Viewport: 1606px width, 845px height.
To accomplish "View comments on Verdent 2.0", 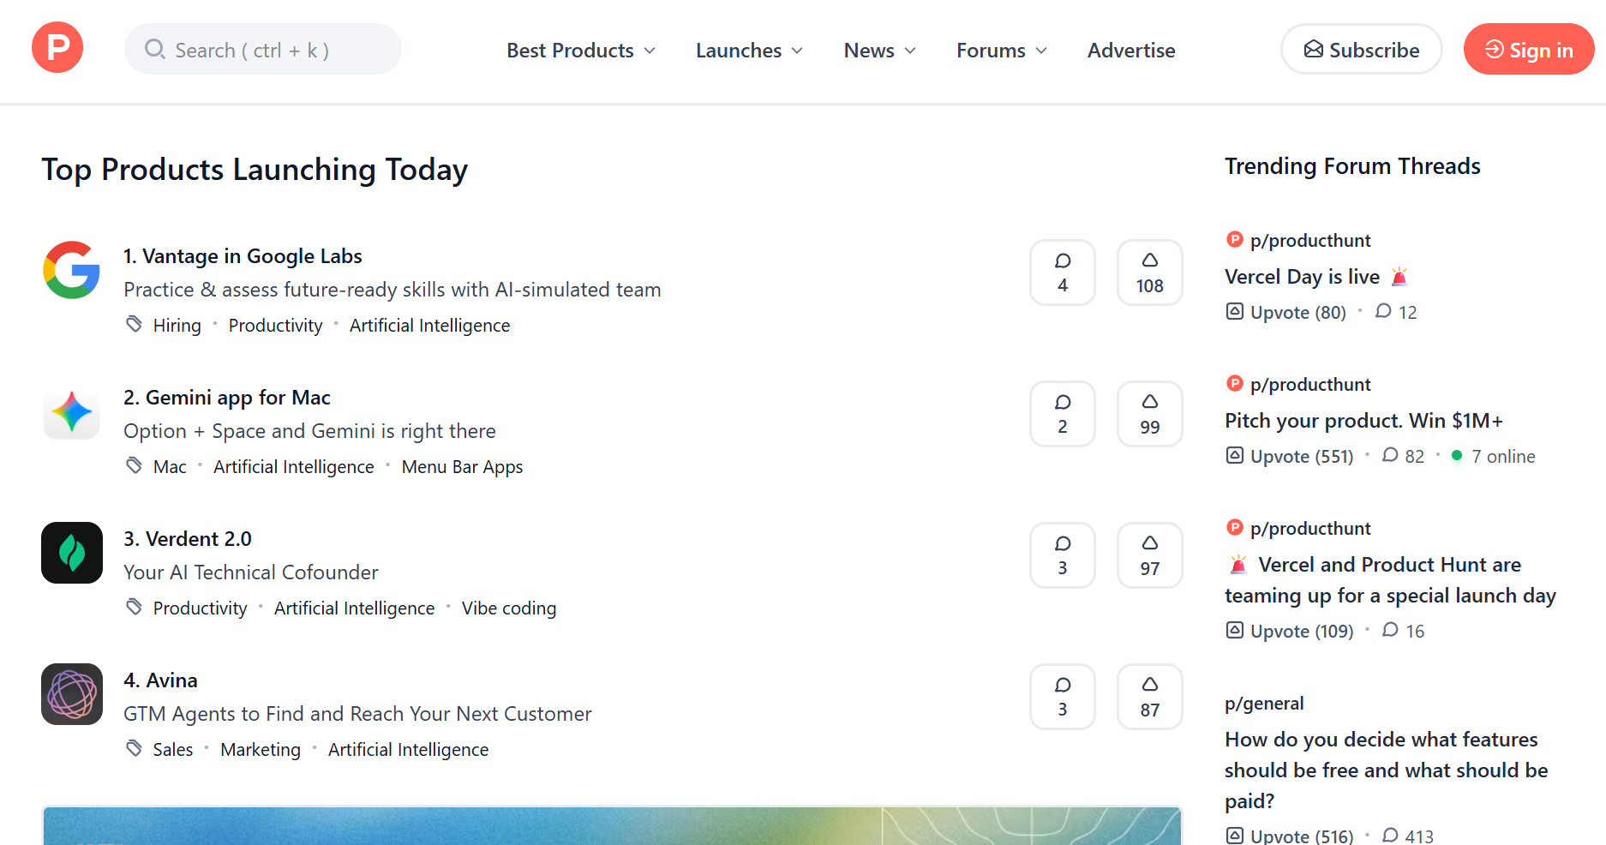I will [x=1063, y=555].
